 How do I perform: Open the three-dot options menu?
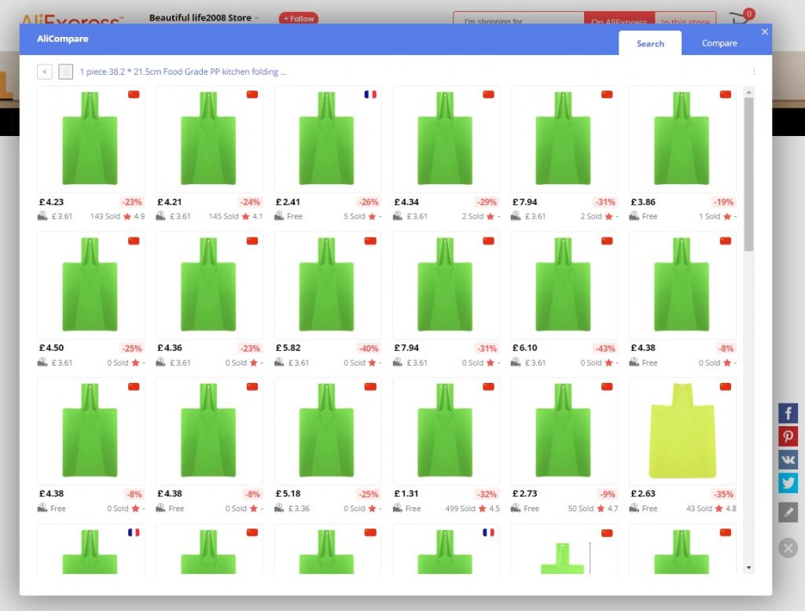tap(754, 72)
